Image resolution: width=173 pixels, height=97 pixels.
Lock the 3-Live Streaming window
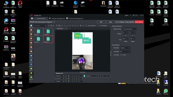66,76
